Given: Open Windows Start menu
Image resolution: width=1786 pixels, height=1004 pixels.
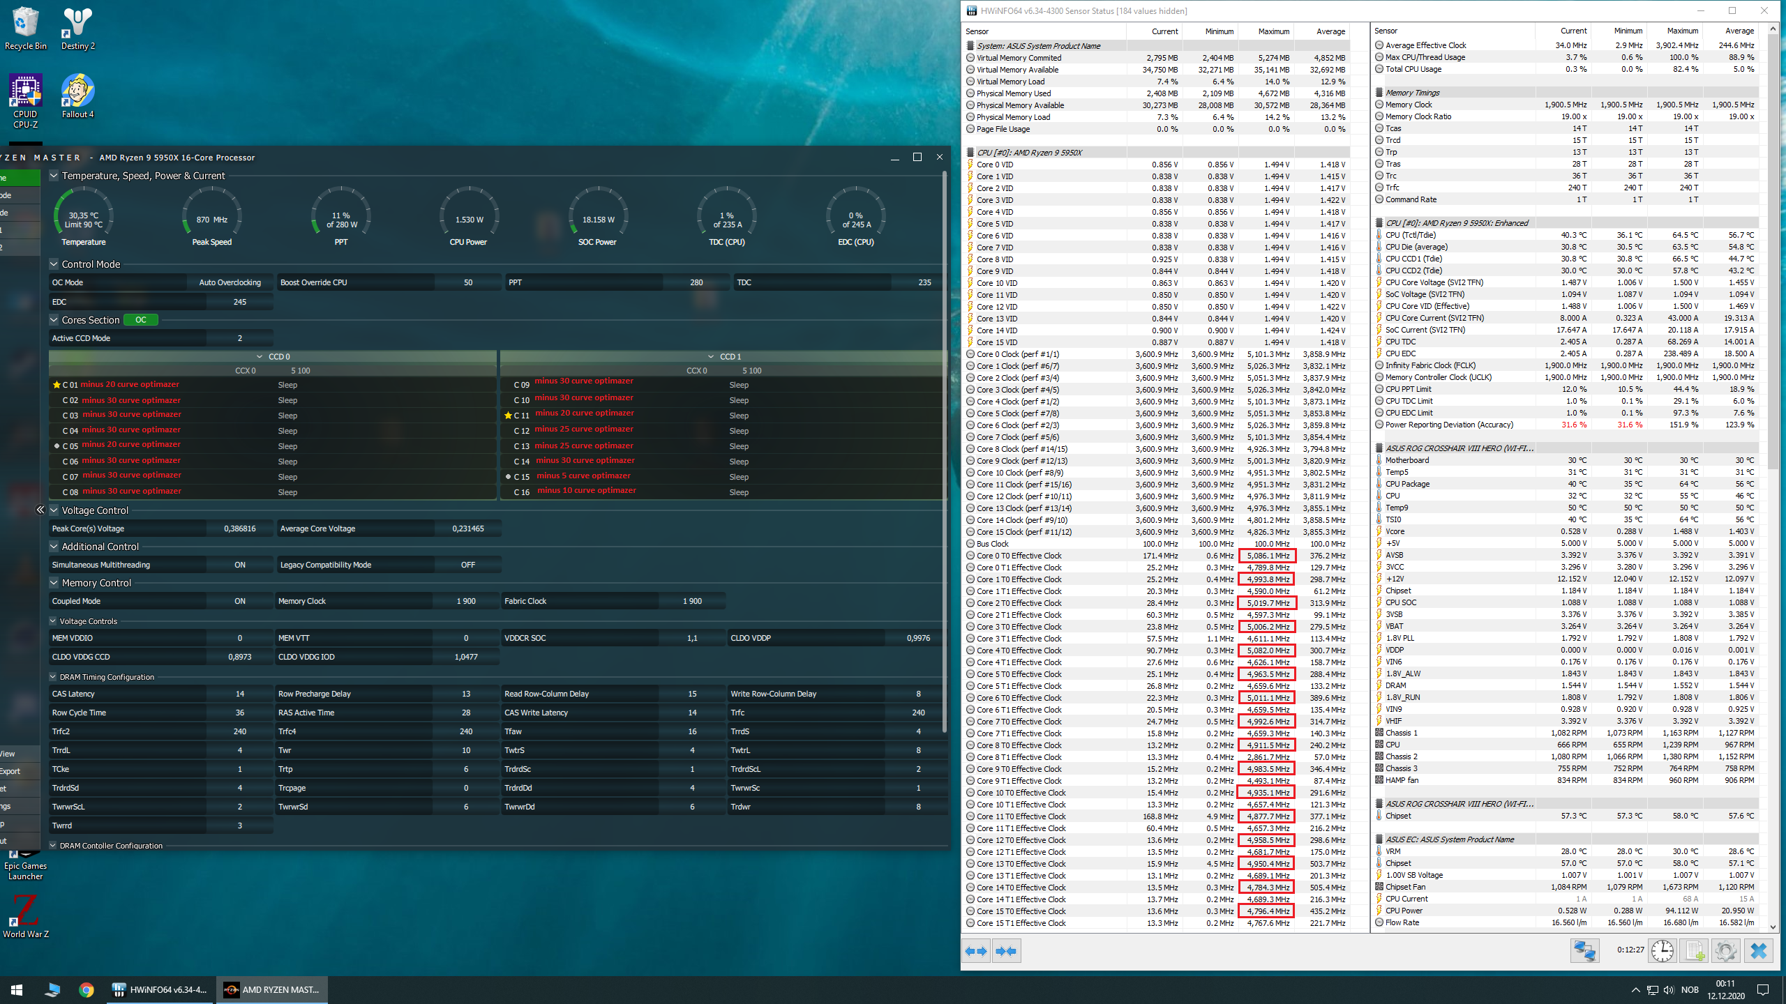Looking at the screenshot, I should pyautogui.click(x=17, y=989).
